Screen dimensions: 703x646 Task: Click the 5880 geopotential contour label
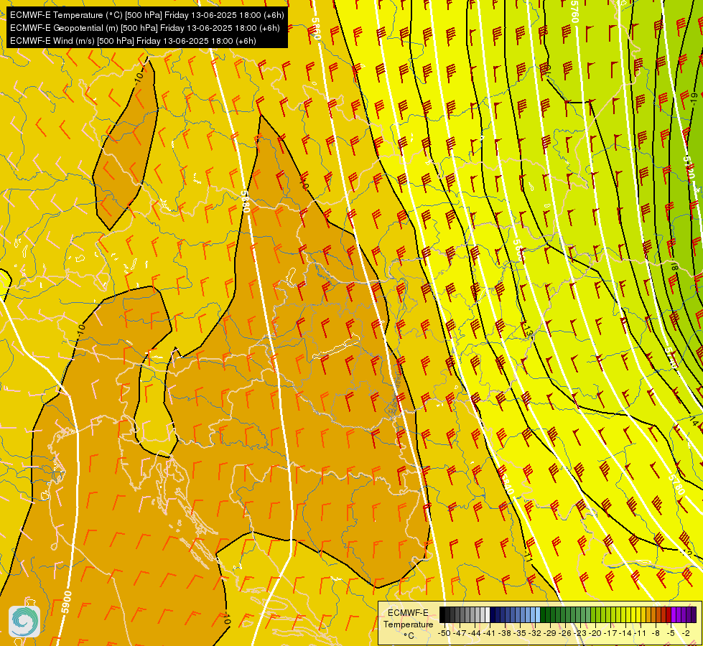(245, 202)
